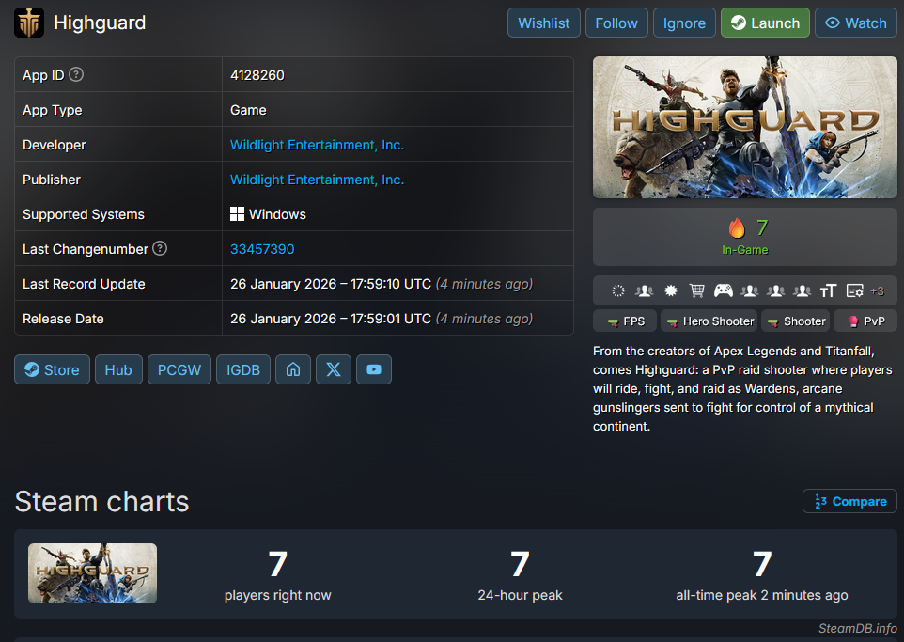The height and width of the screenshot is (642, 904).
Task: Open developer Wildlight Entertainment, Inc. link
Action: coord(317,145)
